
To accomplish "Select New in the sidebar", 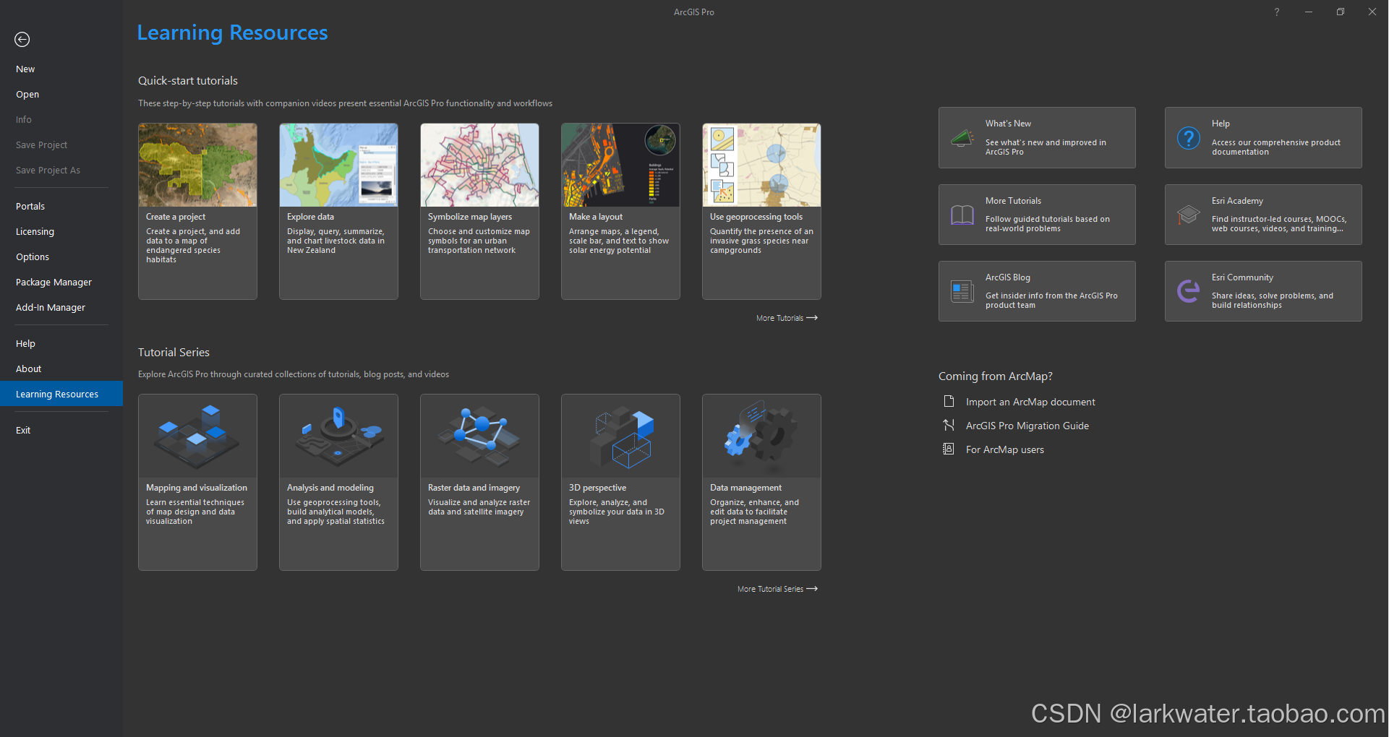I will (x=61, y=69).
